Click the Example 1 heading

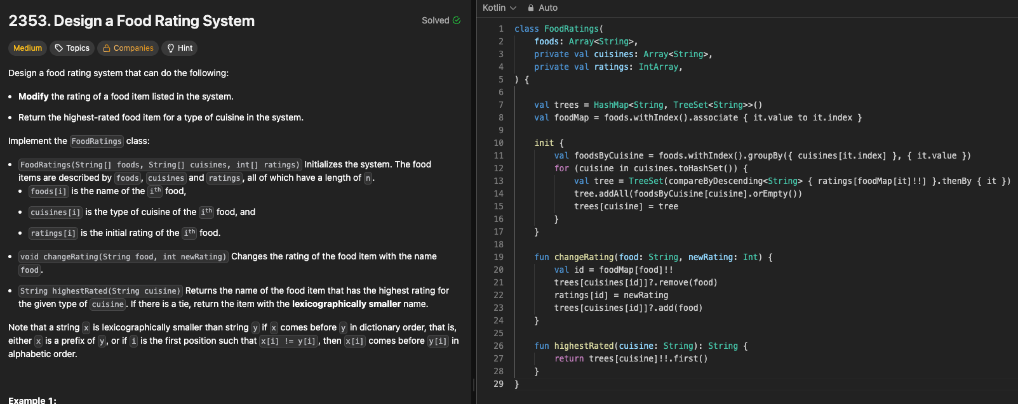point(32,400)
